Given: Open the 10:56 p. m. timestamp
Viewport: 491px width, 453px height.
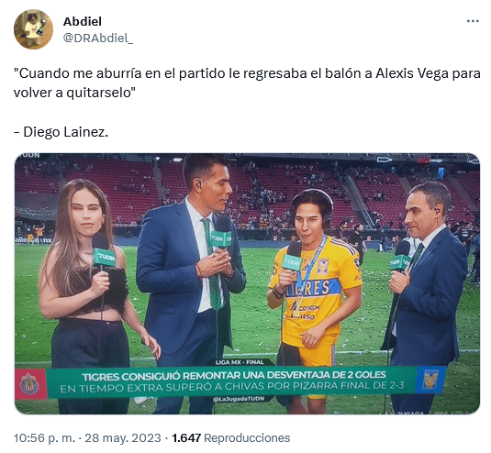Looking at the screenshot, I should coord(44,437).
